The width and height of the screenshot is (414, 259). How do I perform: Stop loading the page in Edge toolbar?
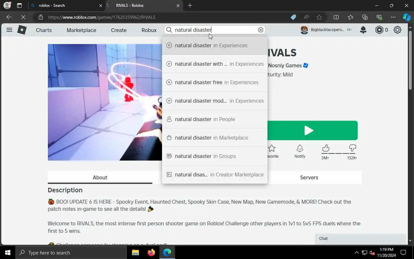pos(23,17)
